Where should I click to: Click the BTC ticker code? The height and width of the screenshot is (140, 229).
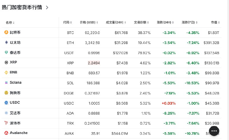70,33
